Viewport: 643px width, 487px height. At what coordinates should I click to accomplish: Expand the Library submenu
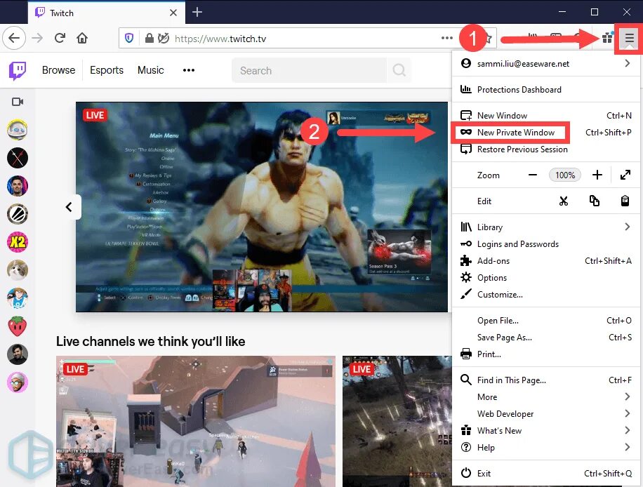click(627, 227)
